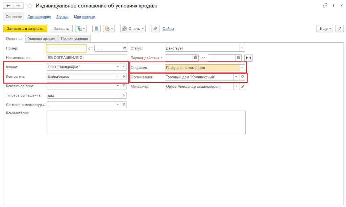346x207 pixels.
Task: Expand the Организация dropdown arrow
Action: click(x=236, y=77)
